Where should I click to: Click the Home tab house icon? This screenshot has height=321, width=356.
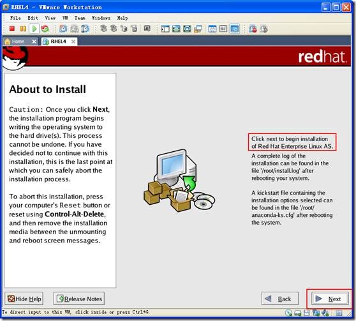(x=7, y=41)
